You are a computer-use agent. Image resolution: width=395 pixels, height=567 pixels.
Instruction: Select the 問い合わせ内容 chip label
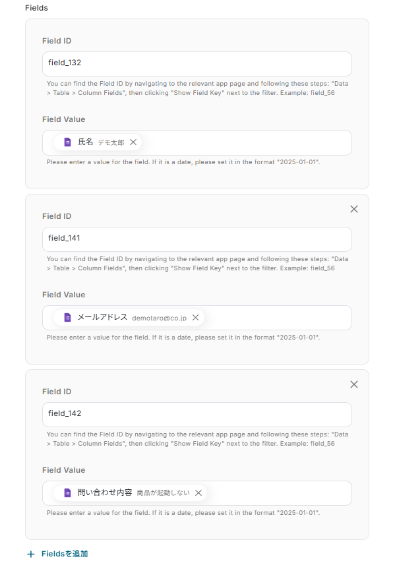click(x=105, y=492)
